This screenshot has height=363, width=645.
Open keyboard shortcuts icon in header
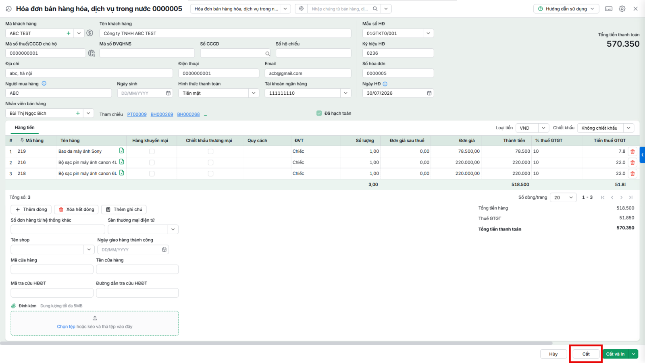tap(609, 8)
